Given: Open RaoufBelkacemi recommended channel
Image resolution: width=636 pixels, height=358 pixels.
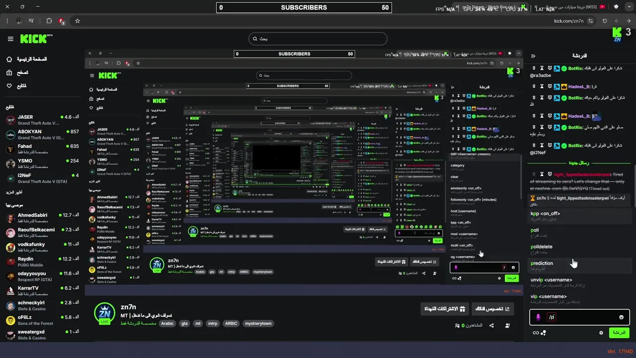Looking at the screenshot, I should pyautogui.click(x=42, y=232).
